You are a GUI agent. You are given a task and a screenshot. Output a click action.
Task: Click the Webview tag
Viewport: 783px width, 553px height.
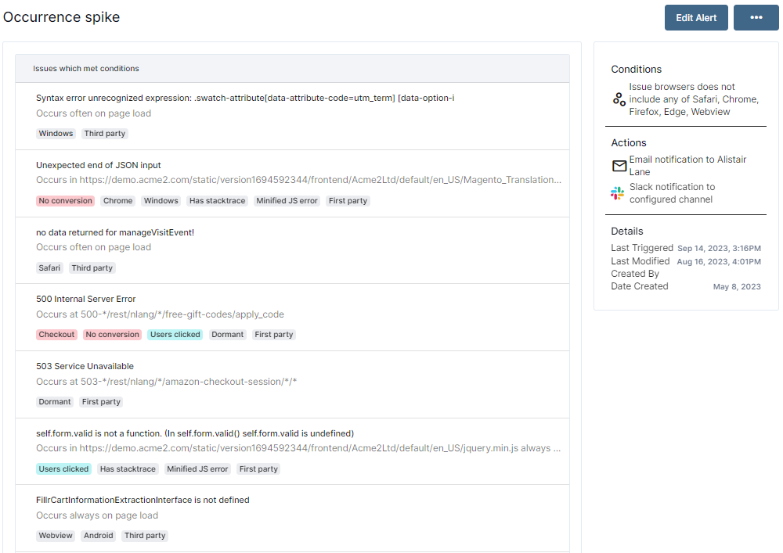tap(56, 536)
